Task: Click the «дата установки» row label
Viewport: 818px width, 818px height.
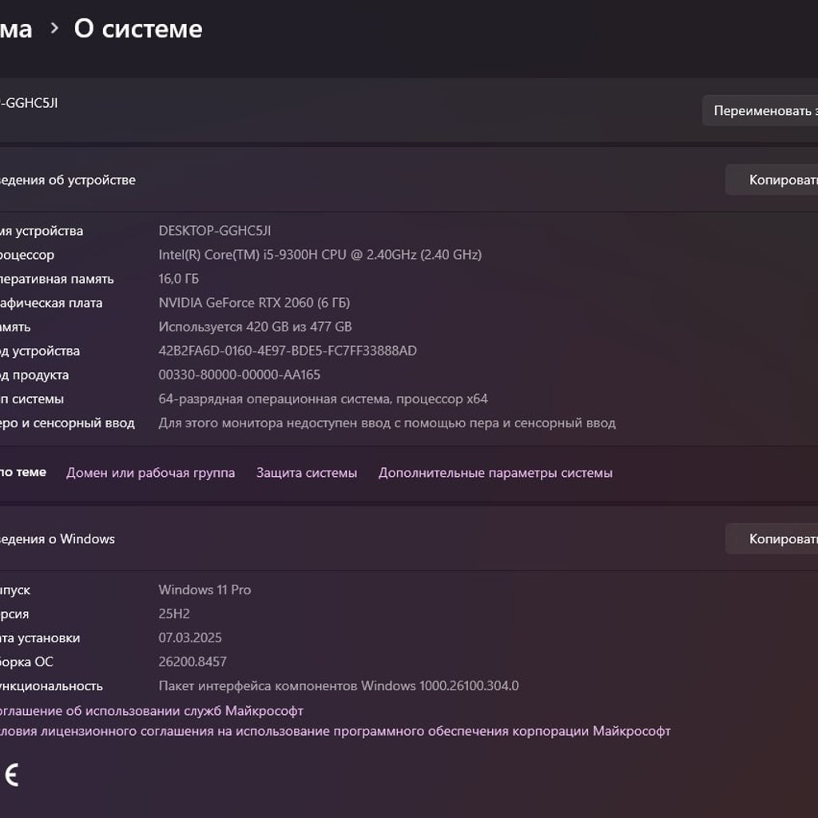Action: (40, 637)
